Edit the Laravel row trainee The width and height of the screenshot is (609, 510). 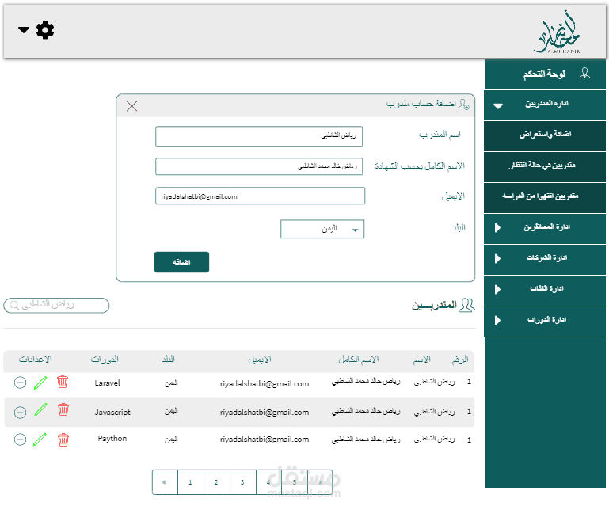pos(40,382)
